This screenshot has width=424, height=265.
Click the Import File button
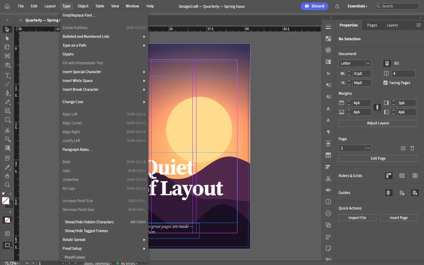tap(357, 218)
